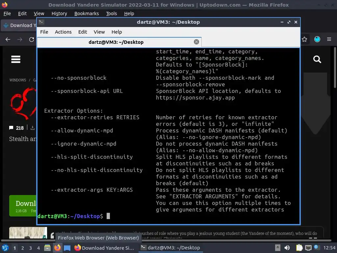Open Firefox Tools menu
Viewport: 337px width, 253px height.
111,14
